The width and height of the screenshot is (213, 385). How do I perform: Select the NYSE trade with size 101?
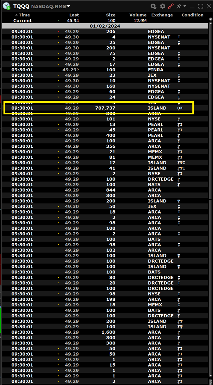[105, 119]
